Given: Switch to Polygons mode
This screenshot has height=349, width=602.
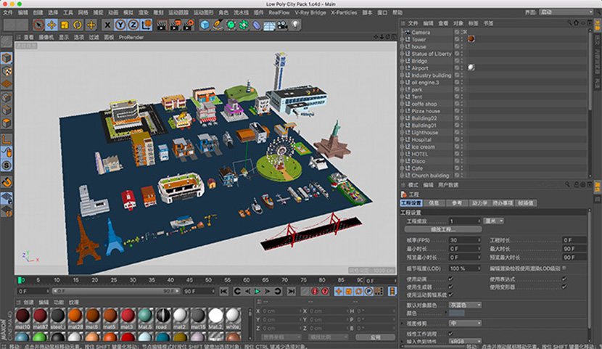Looking at the screenshot, I should coord(7,123).
